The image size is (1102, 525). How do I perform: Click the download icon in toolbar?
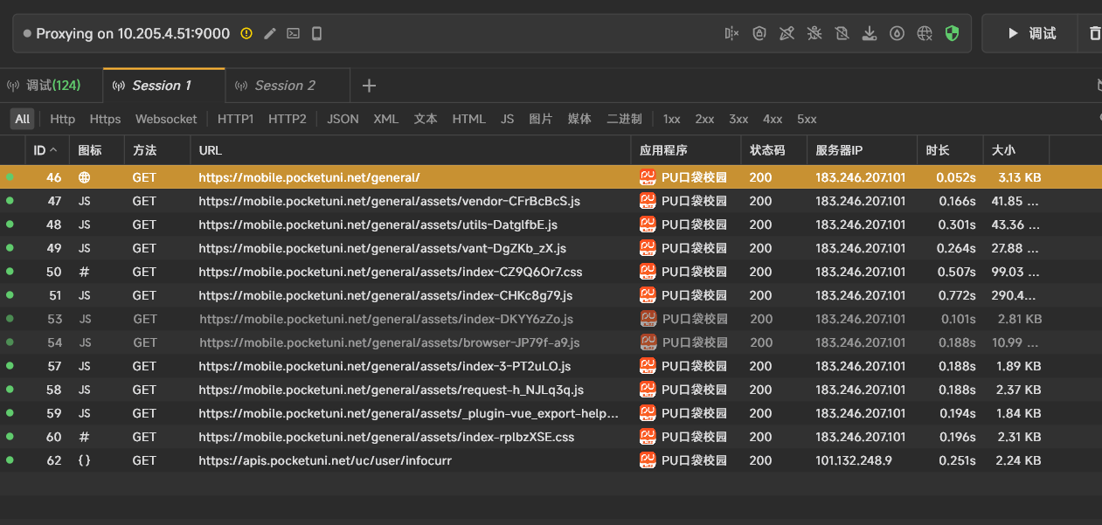coord(869,33)
